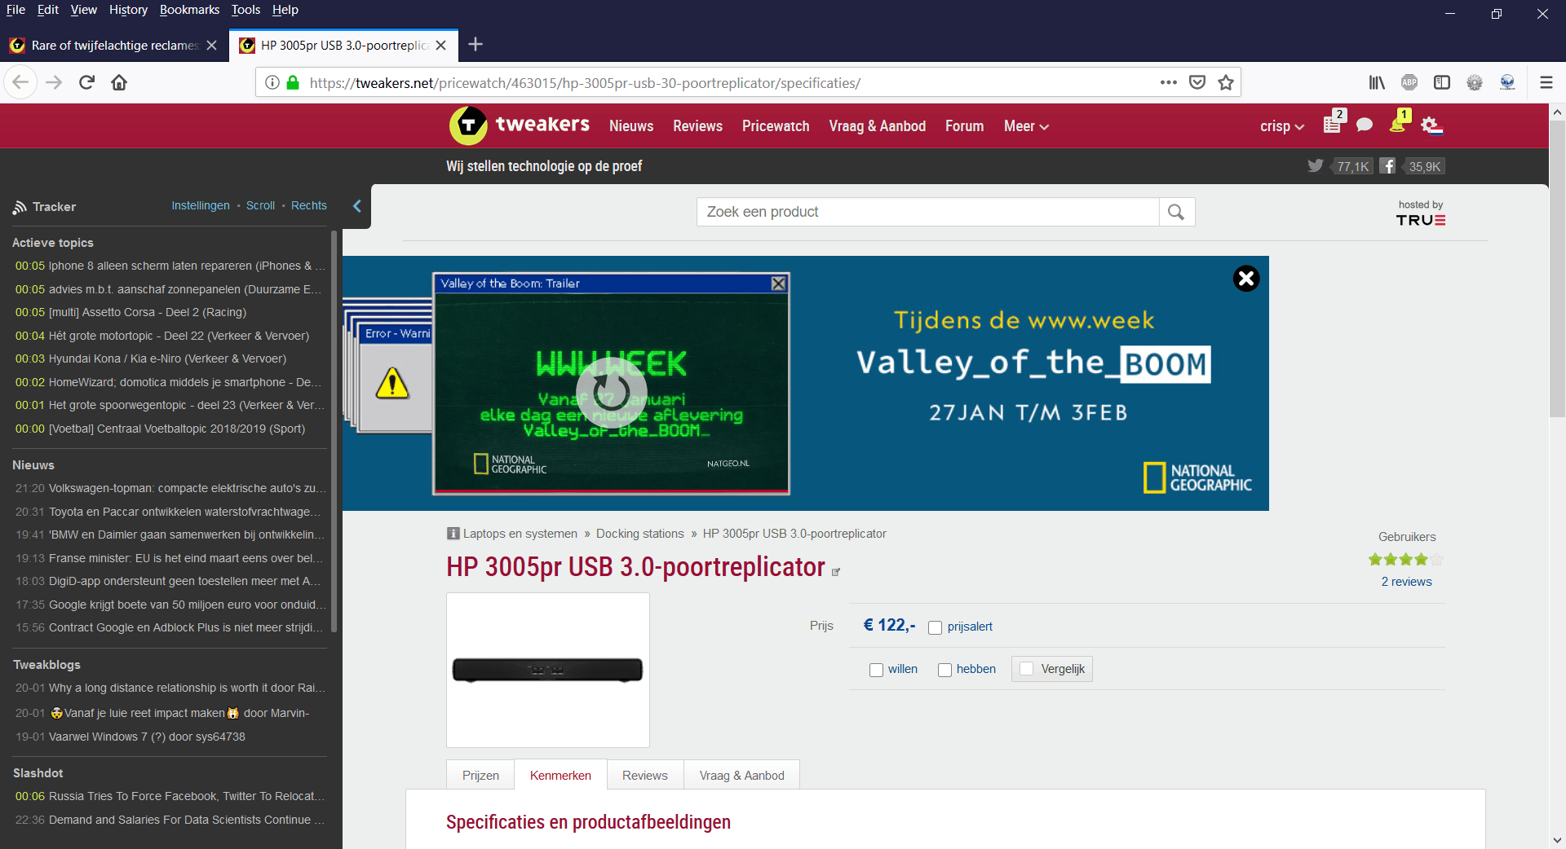1566x849 pixels.
Task: Open the File menu
Action: 15,10
